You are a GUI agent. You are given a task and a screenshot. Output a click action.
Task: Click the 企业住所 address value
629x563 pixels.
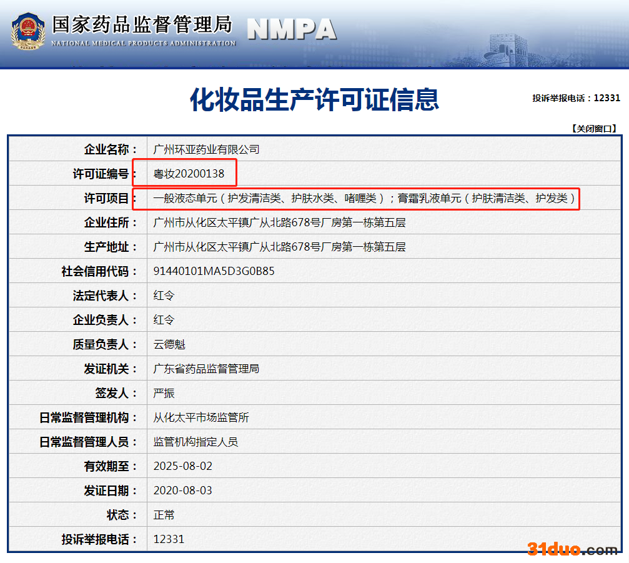(x=279, y=222)
